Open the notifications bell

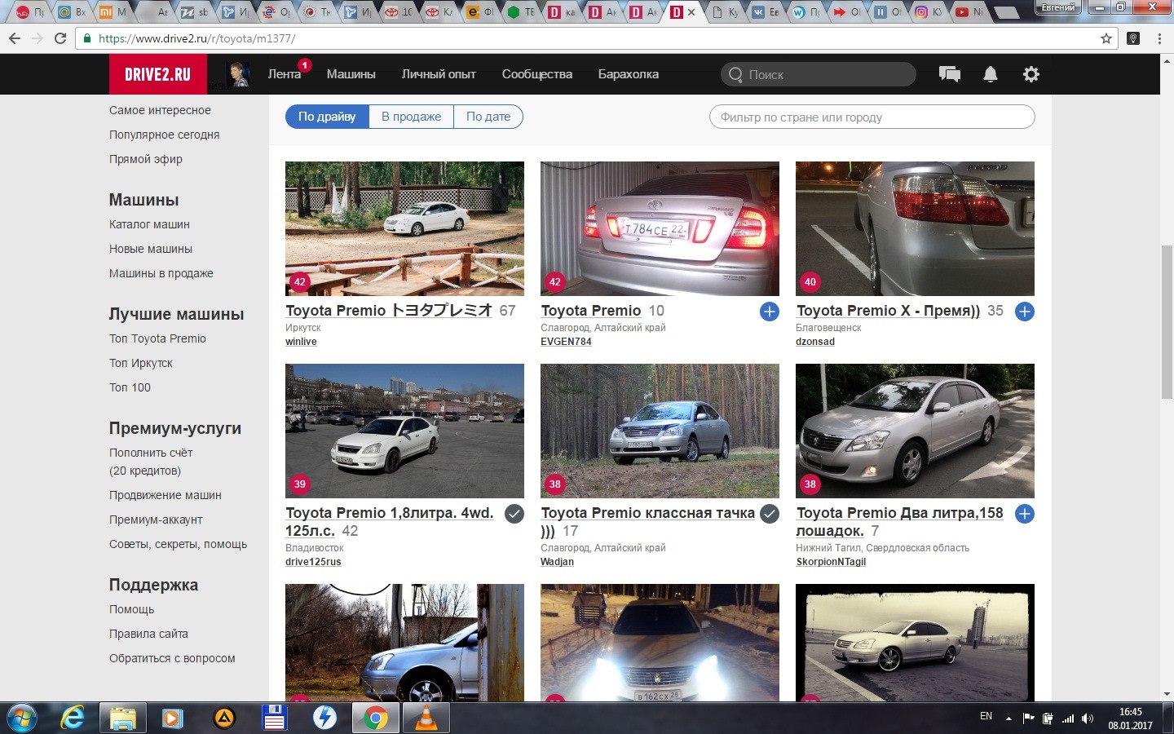(x=991, y=74)
